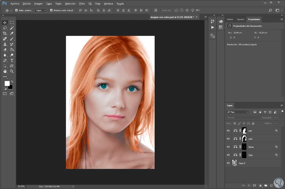Image resolution: width=285 pixels, height=189 pixels.
Task: Open the Tipo layer filter dropdown
Action: 237,112
